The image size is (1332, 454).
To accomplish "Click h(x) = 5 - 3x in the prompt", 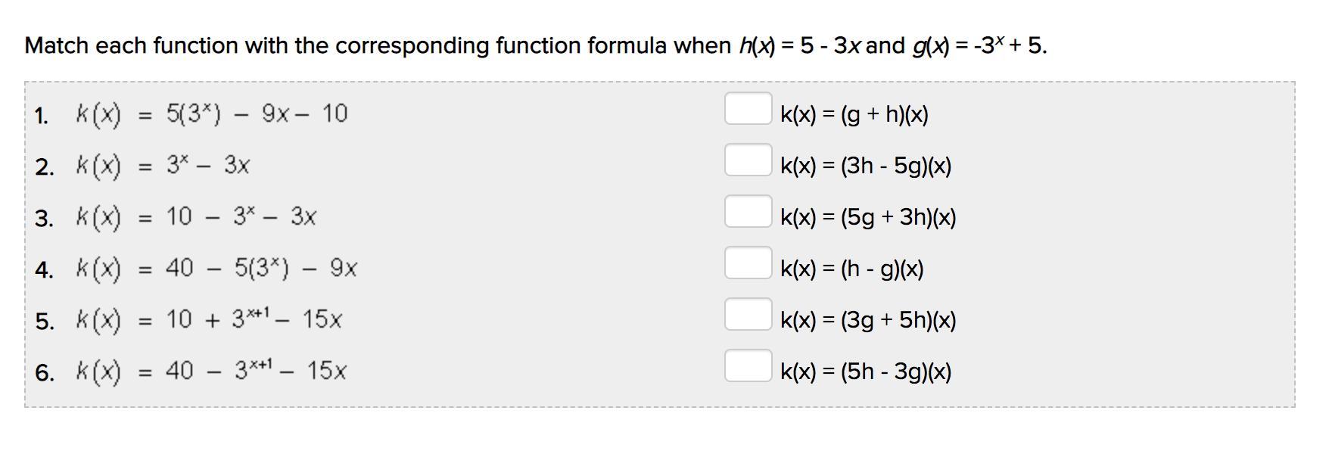I will (x=800, y=46).
